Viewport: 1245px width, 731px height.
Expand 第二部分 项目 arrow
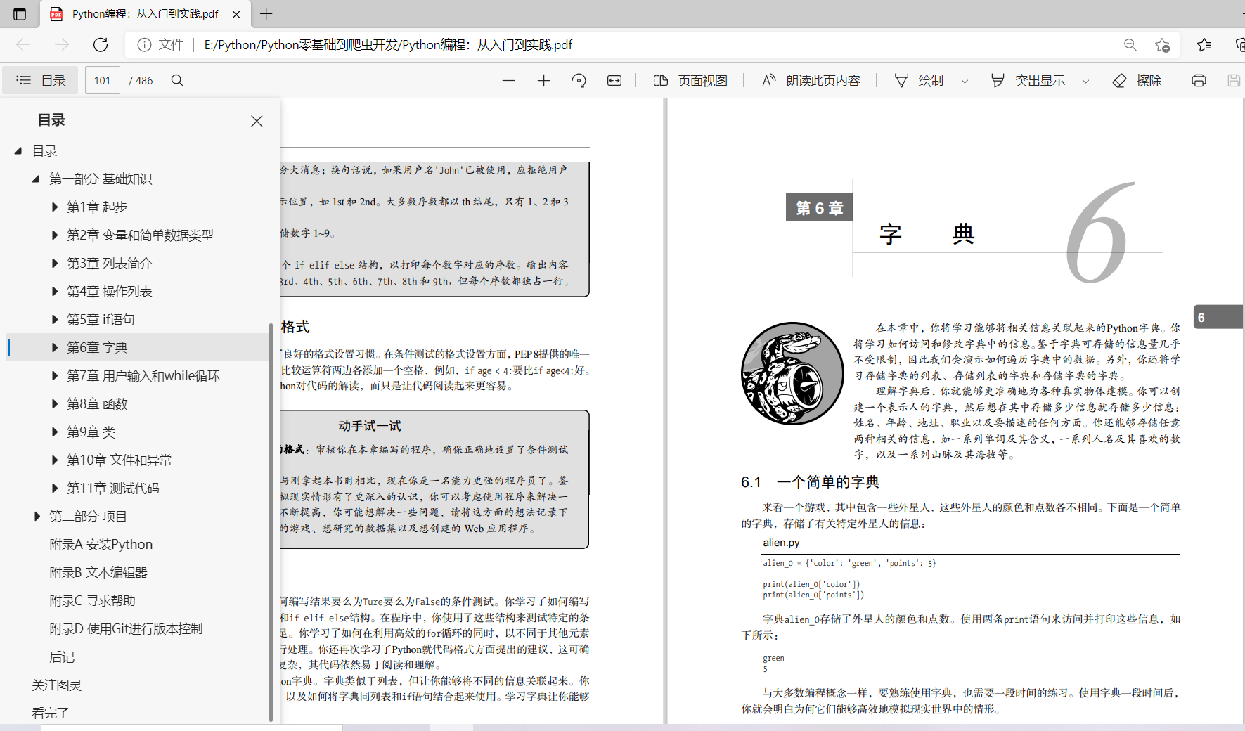pyautogui.click(x=37, y=516)
